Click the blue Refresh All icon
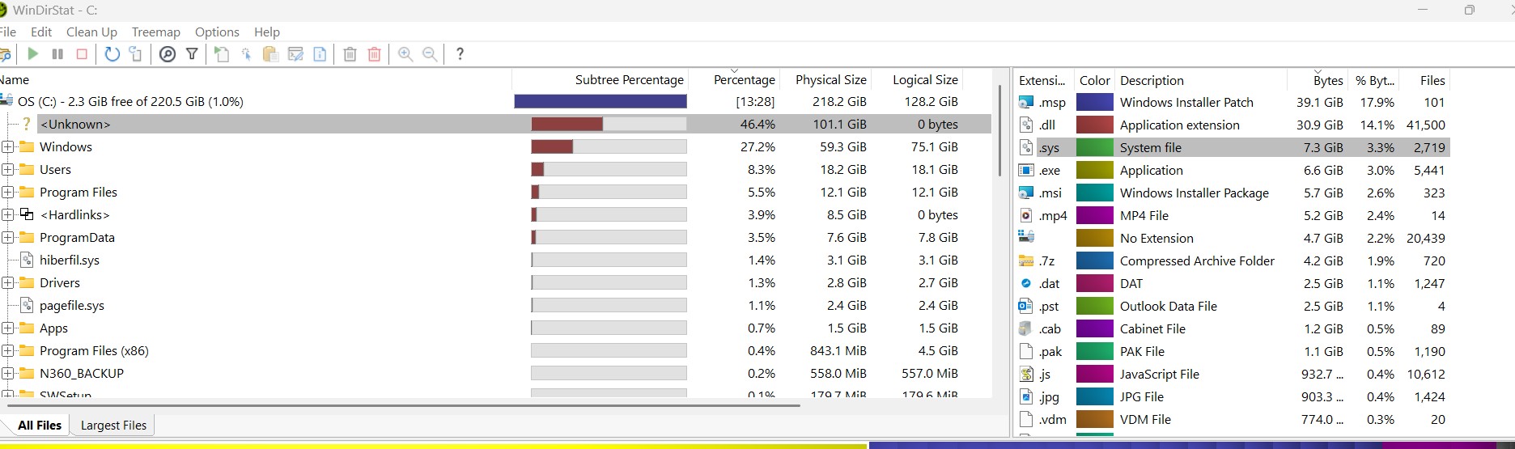The image size is (1515, 449). 112,54
